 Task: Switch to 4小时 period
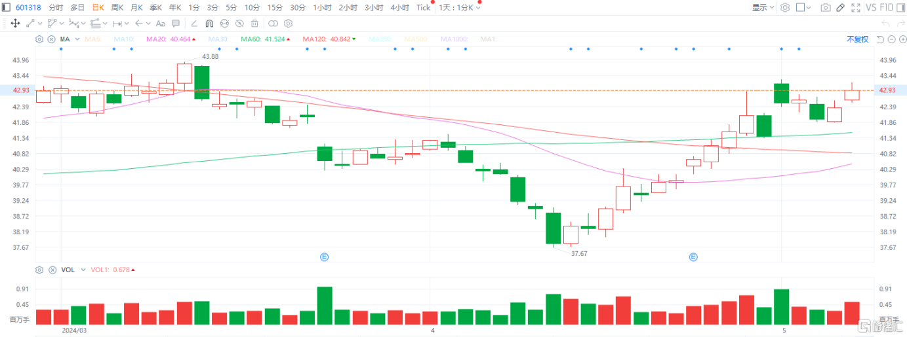coord(399,8)
